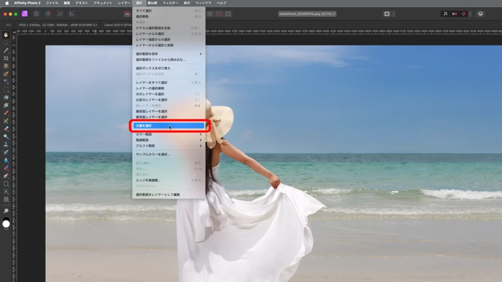502x282 pixels.
Task: Select the Zoom magnifier tool
Action: coord(6,211)
